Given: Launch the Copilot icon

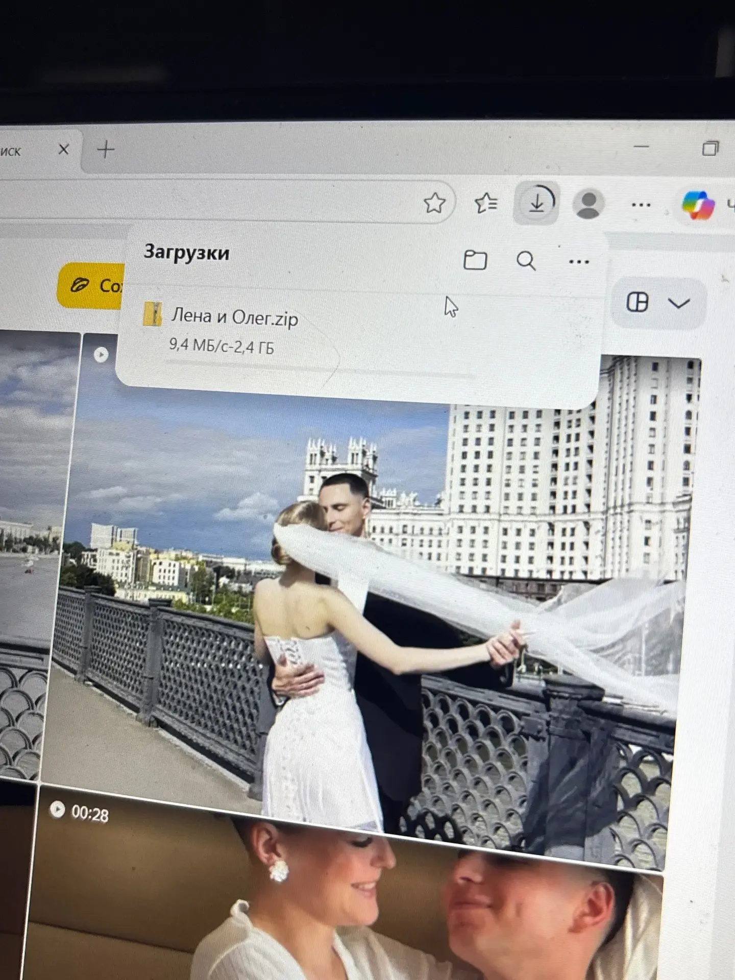Looking at the screenshot, I should [698, 205].
